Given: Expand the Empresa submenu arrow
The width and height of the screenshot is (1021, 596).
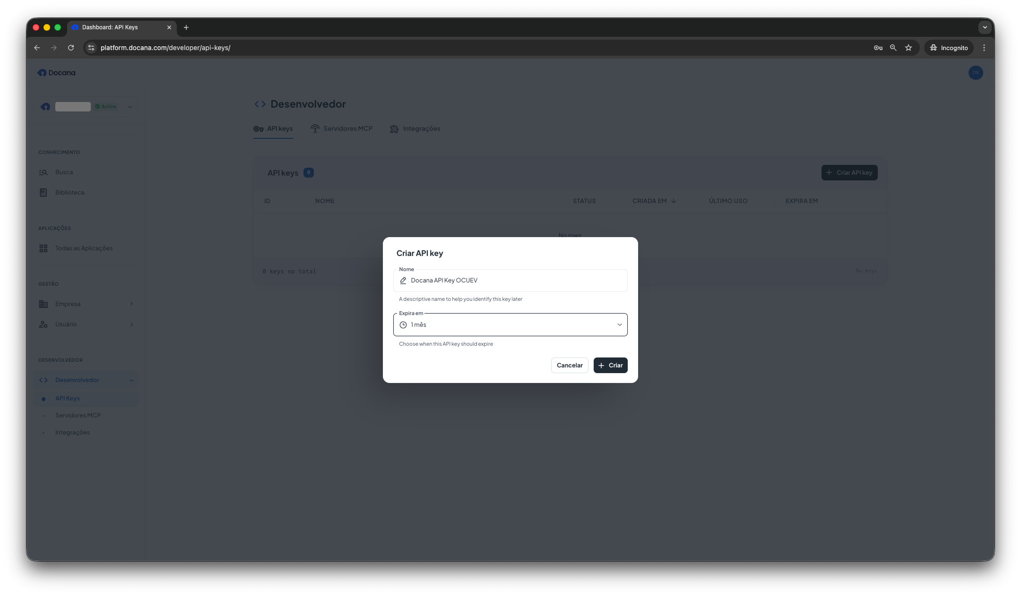Looking at the screenshot, I should [x=131, y=304].
